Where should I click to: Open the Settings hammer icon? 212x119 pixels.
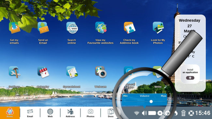click(15, 72)
